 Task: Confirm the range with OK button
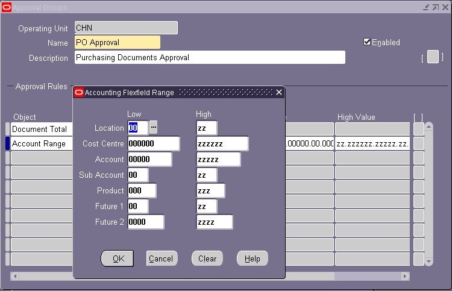pyautogui.click(x=118, y=258)
